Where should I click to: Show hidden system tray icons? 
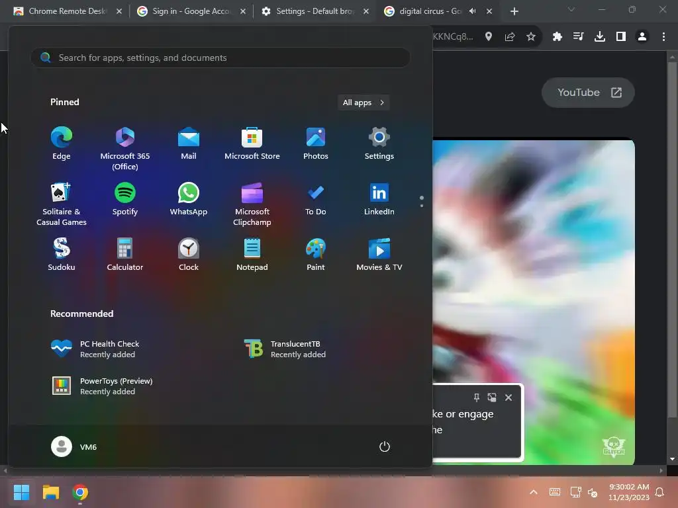tap(534, 492)
